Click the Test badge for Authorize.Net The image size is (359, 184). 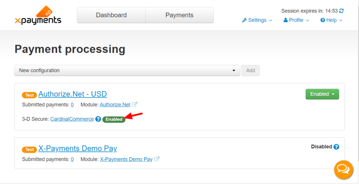click(x=29, y=95)
